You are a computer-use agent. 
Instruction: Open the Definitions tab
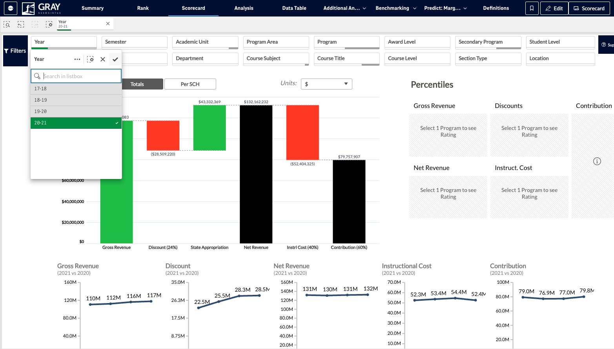(x=496, y=8)
